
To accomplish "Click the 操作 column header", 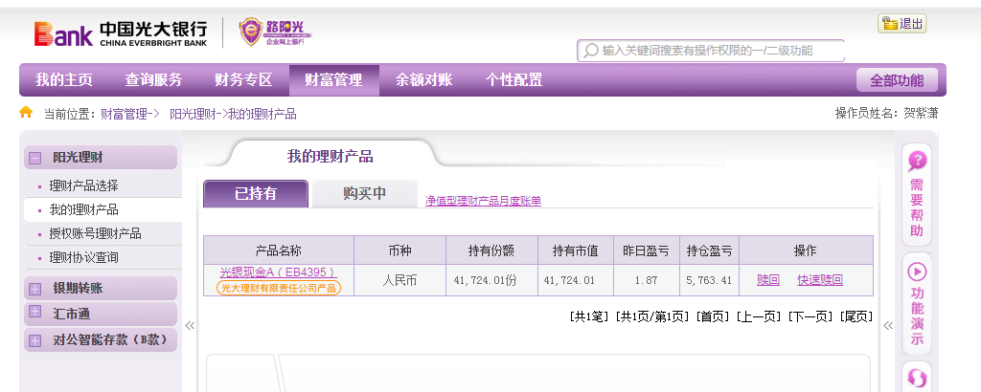I will click(x=806, y=250).
